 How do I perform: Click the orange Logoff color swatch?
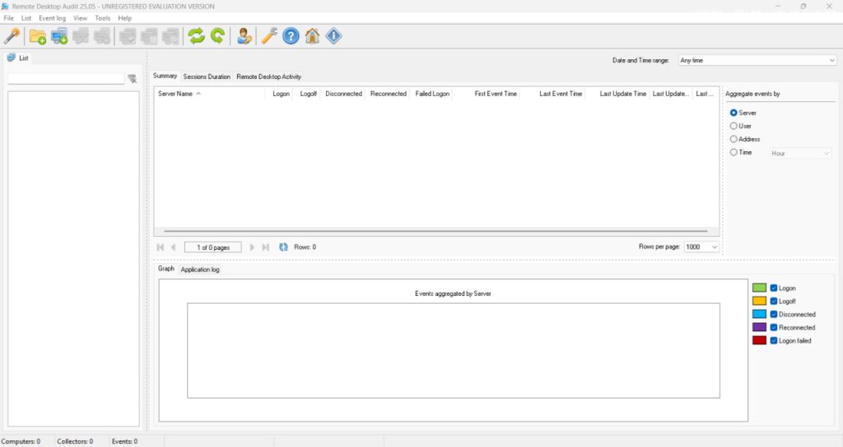tap(759, 301)
